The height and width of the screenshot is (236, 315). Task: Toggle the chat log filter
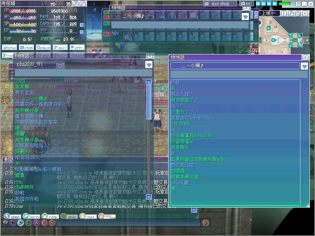88,216
